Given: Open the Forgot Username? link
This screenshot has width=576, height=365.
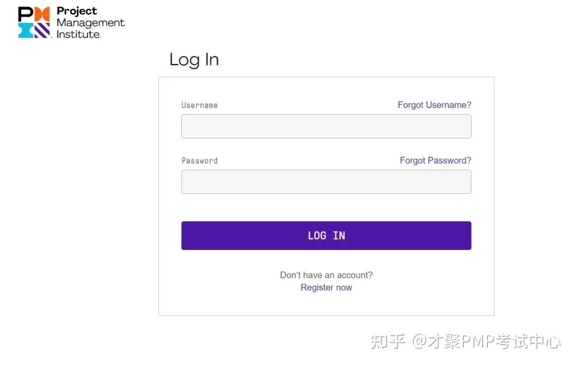Looking at the screenshot, I should 434,105.
